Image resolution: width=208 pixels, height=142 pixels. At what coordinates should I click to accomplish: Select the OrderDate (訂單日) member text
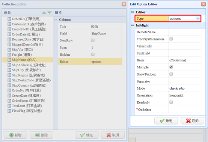point(26,34)
